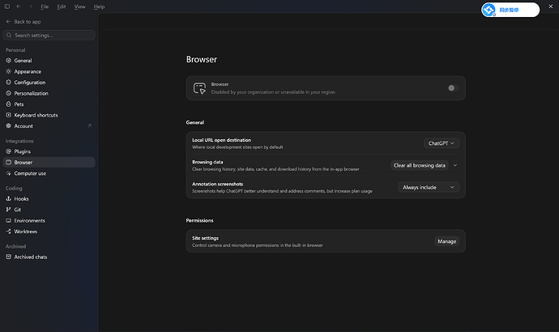This screenshot has width=559, height=332.
Task: Click the Personalization icon in sidebar
Action: [9, 93]
